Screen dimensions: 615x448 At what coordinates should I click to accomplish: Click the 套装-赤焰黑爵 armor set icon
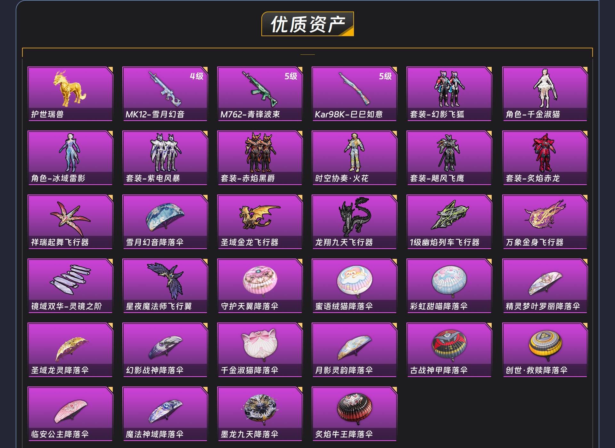(x=260, y=153)
